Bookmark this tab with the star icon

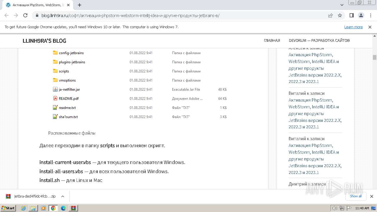340,15
